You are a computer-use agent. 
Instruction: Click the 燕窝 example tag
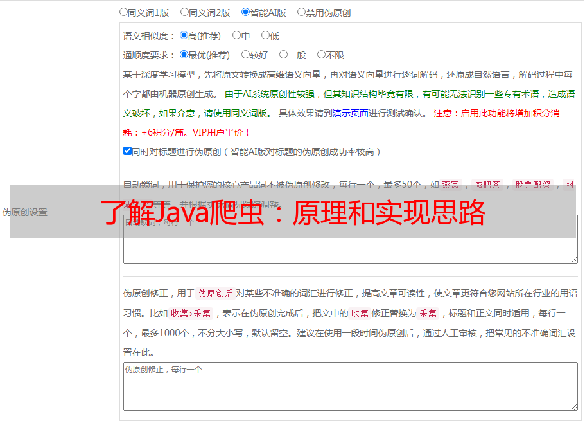point(450,184)
